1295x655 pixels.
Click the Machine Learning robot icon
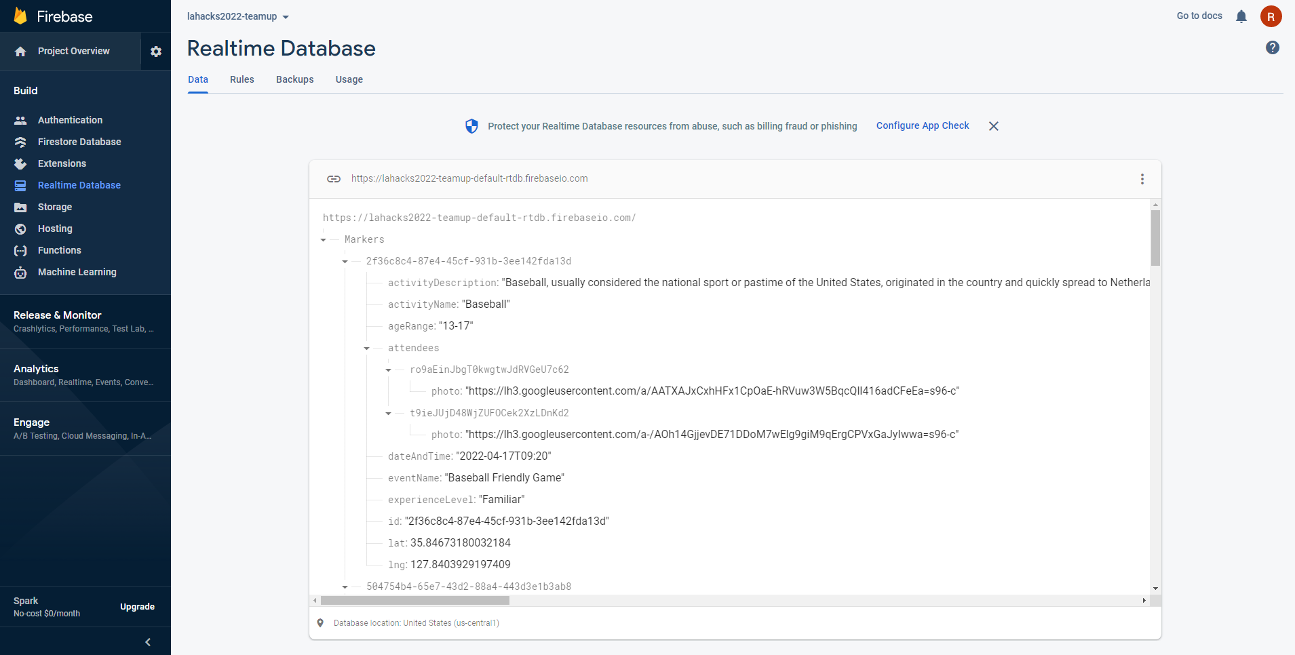coord(21,273)
